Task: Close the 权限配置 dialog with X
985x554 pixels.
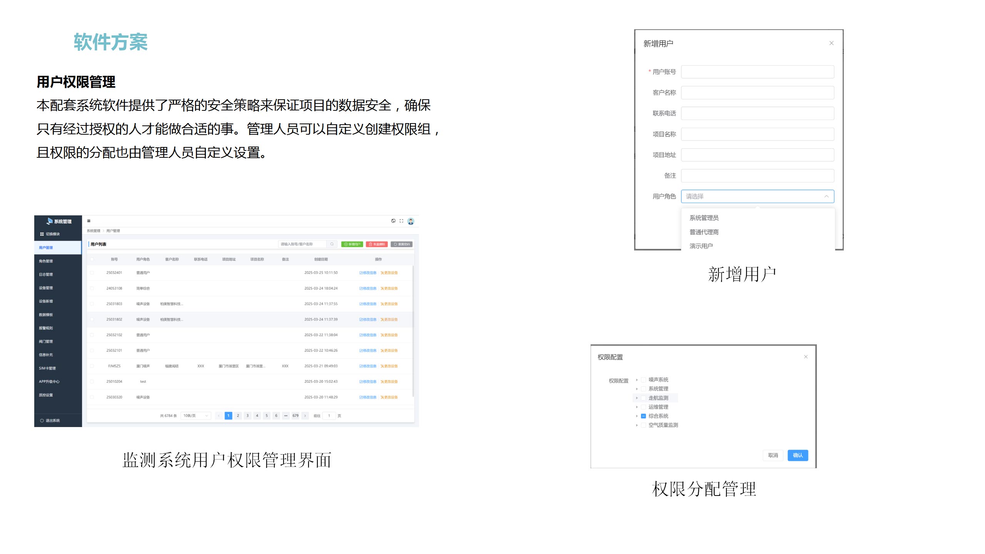Action: (806, 357)
